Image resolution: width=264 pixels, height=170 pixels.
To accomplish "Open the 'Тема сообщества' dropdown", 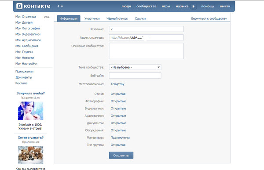I will 135,67.
